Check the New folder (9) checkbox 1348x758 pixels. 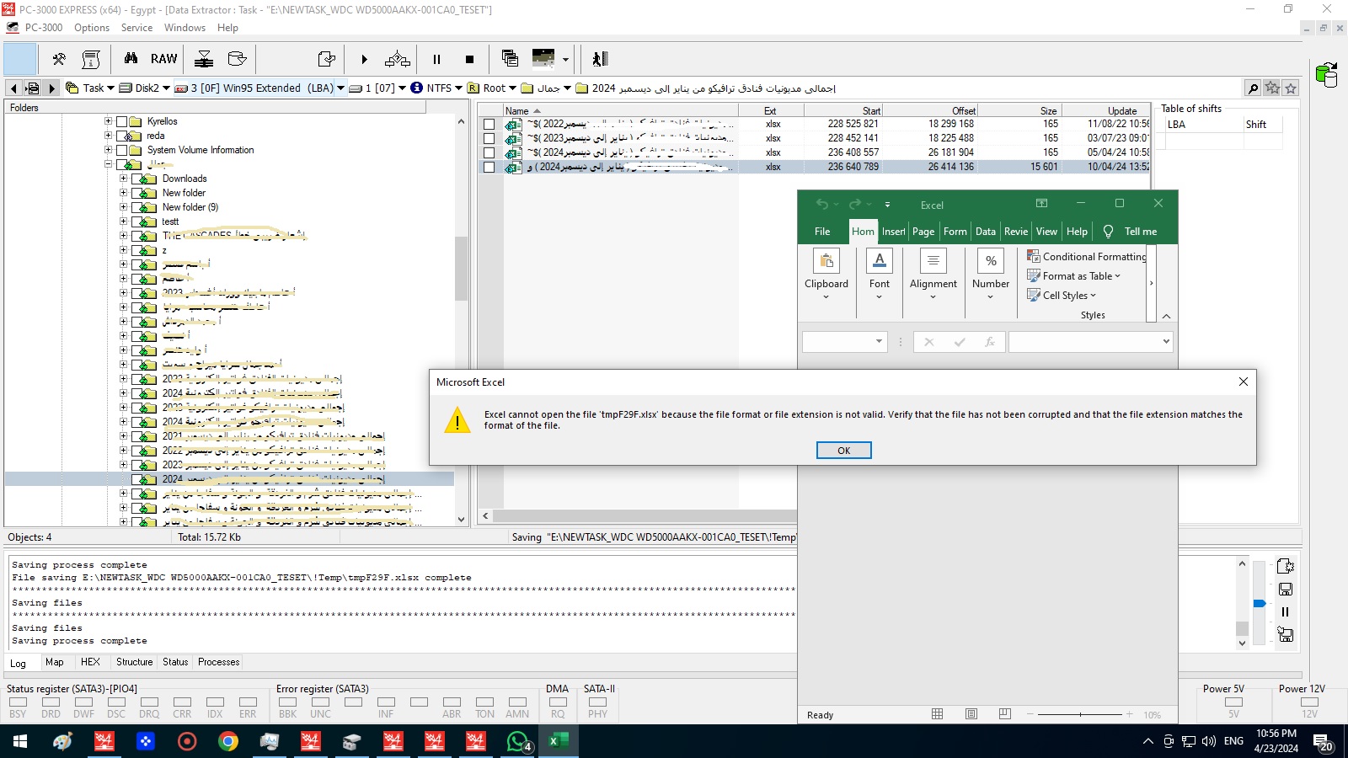[x=136, y=207]
